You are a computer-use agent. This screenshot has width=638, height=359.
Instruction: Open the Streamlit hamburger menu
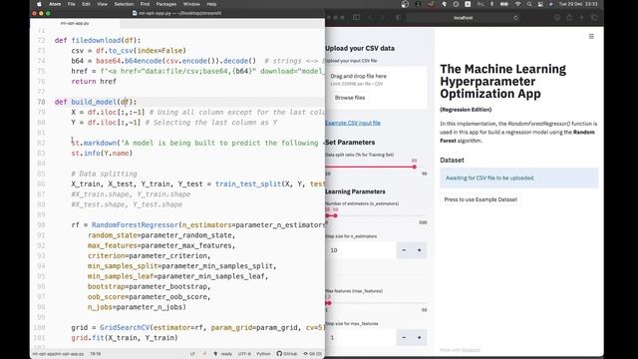pyautogui.click(x=591, y=37)
